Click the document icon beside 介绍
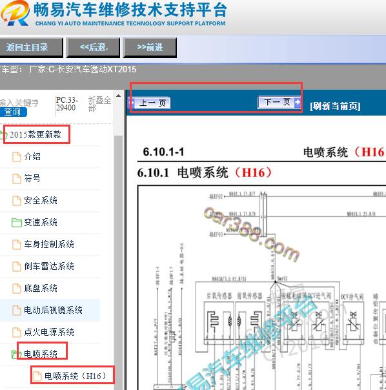 (x=17, y=157)
